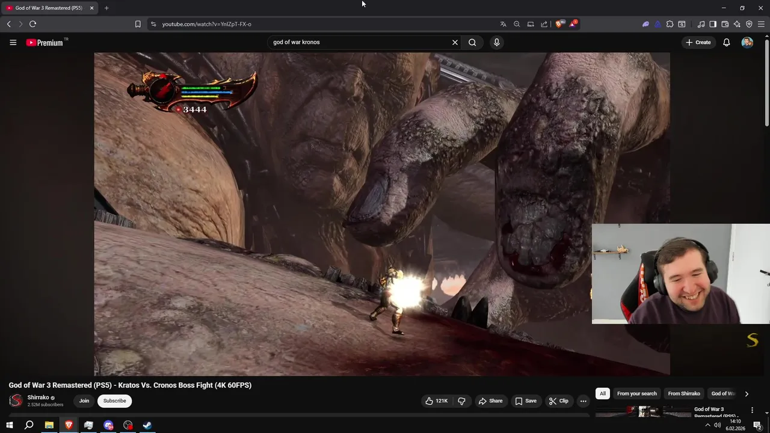Translate this page icon
The image size is (770, 433).
pos(503,24)
